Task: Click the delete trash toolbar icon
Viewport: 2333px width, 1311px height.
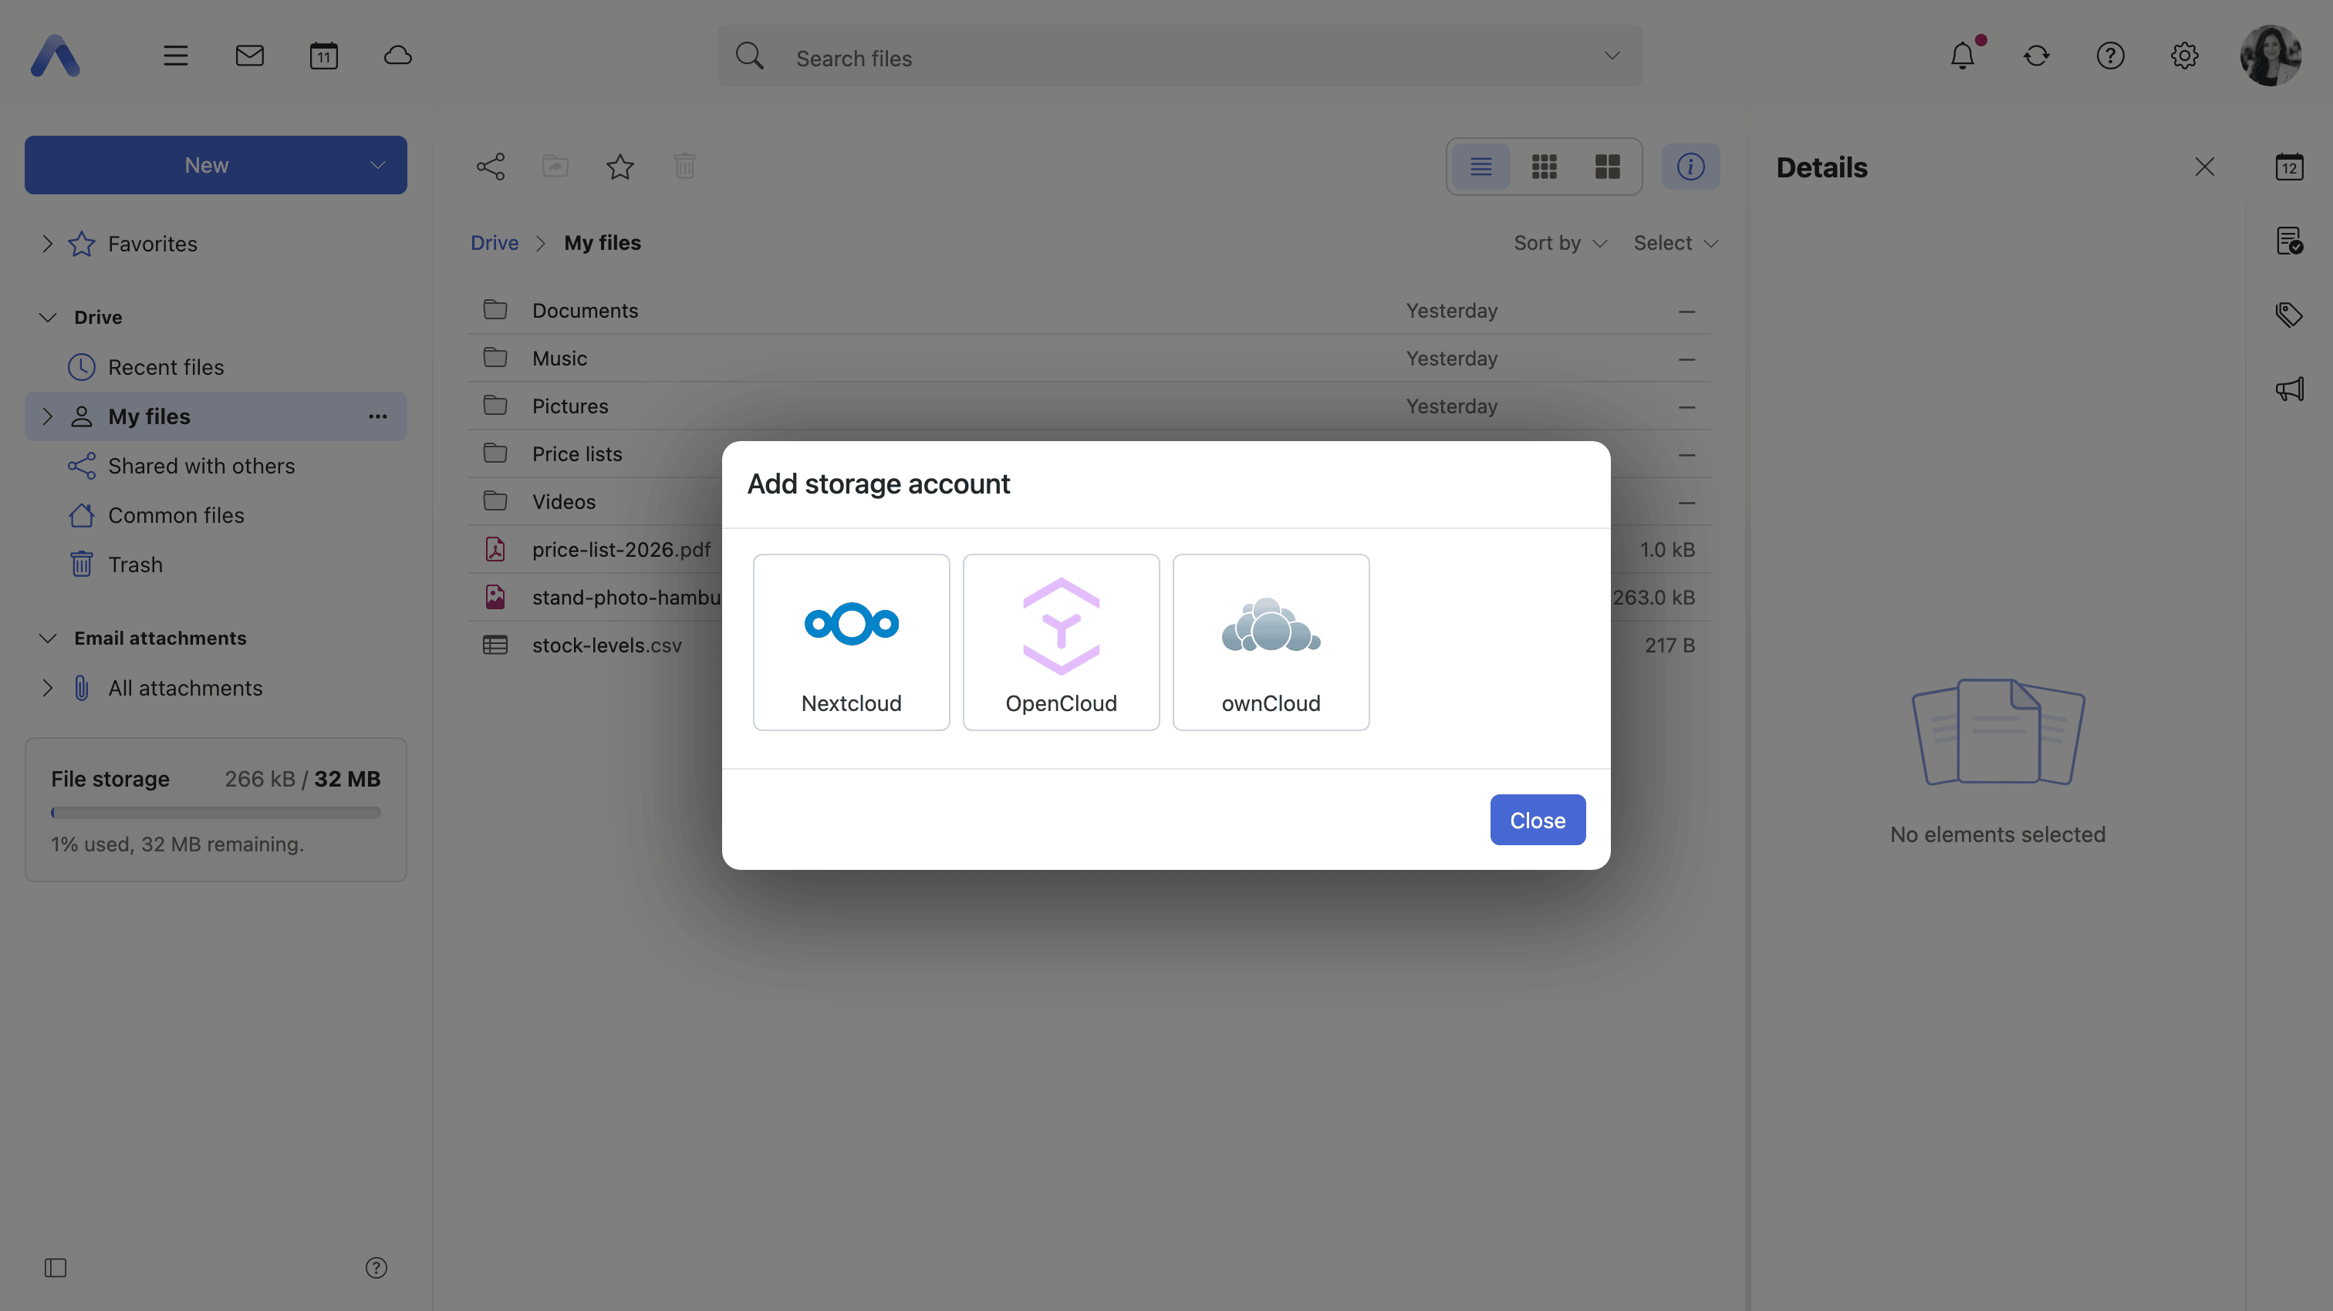Action: click(x=684, y=167)
